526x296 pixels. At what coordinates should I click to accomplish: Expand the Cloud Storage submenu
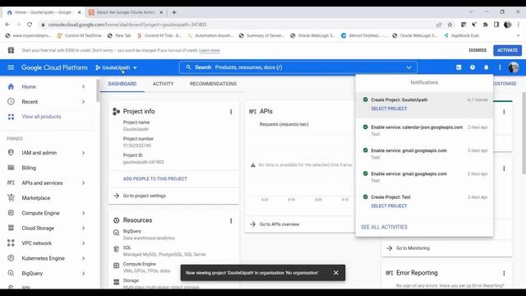83,228
